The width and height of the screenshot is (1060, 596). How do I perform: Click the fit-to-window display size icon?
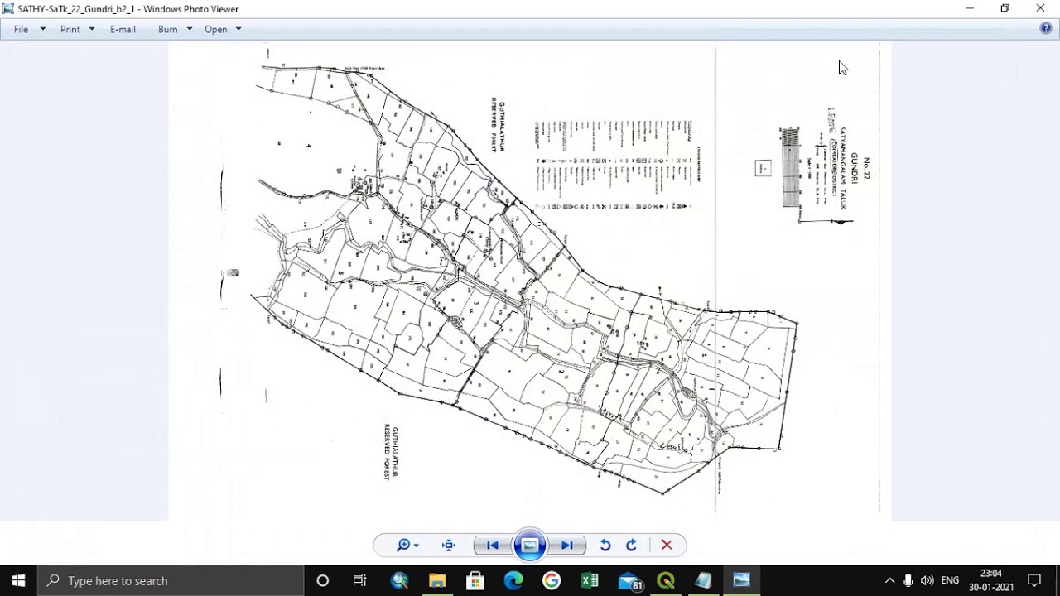[x=448, y=545]
